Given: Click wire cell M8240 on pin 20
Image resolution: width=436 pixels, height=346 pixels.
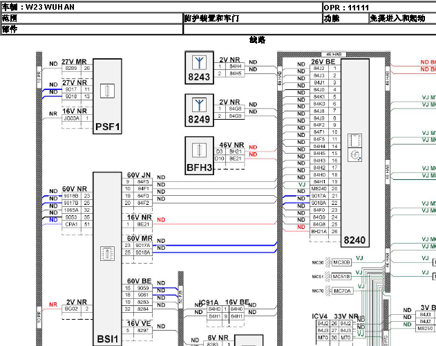Looking at the screenshot, I should (x=319, y=189).
